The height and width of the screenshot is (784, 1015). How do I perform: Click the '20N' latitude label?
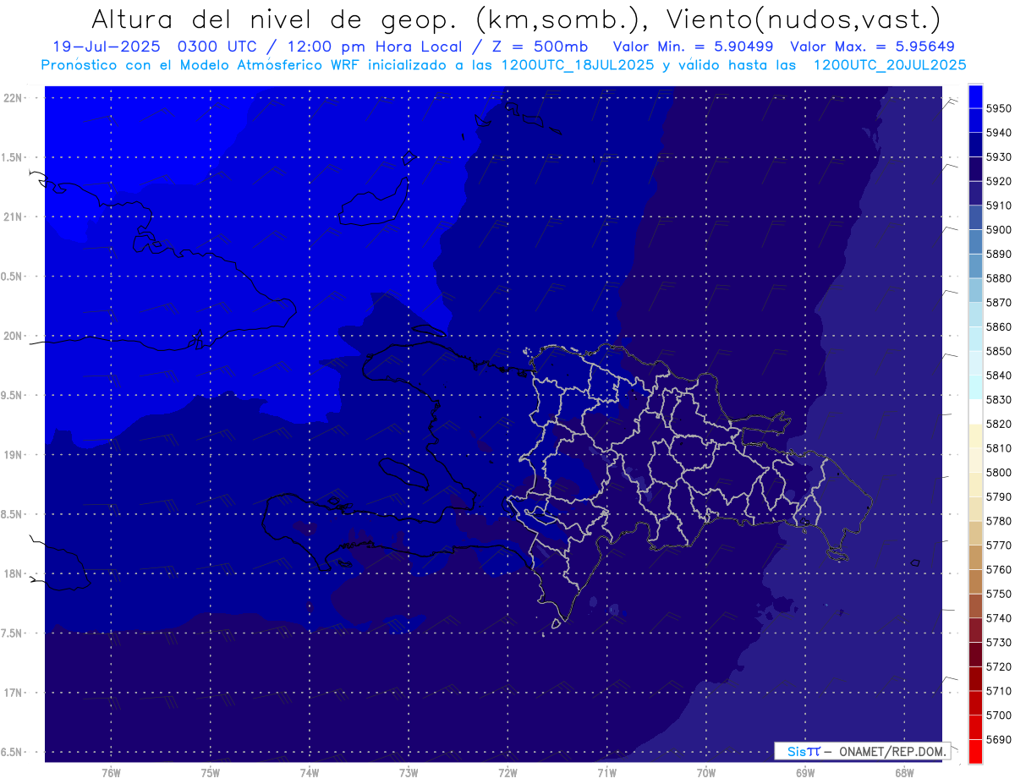[x=13, y=336]
